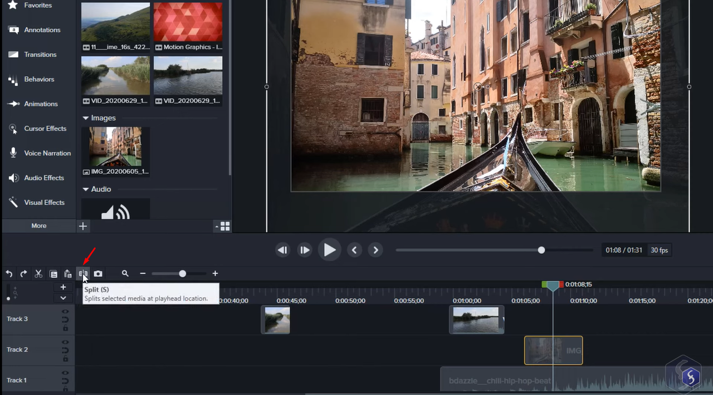The width and height of the screenshot is (713, 395).
Task: Step back to the previous frame
Action: click(x=283, y=250)
